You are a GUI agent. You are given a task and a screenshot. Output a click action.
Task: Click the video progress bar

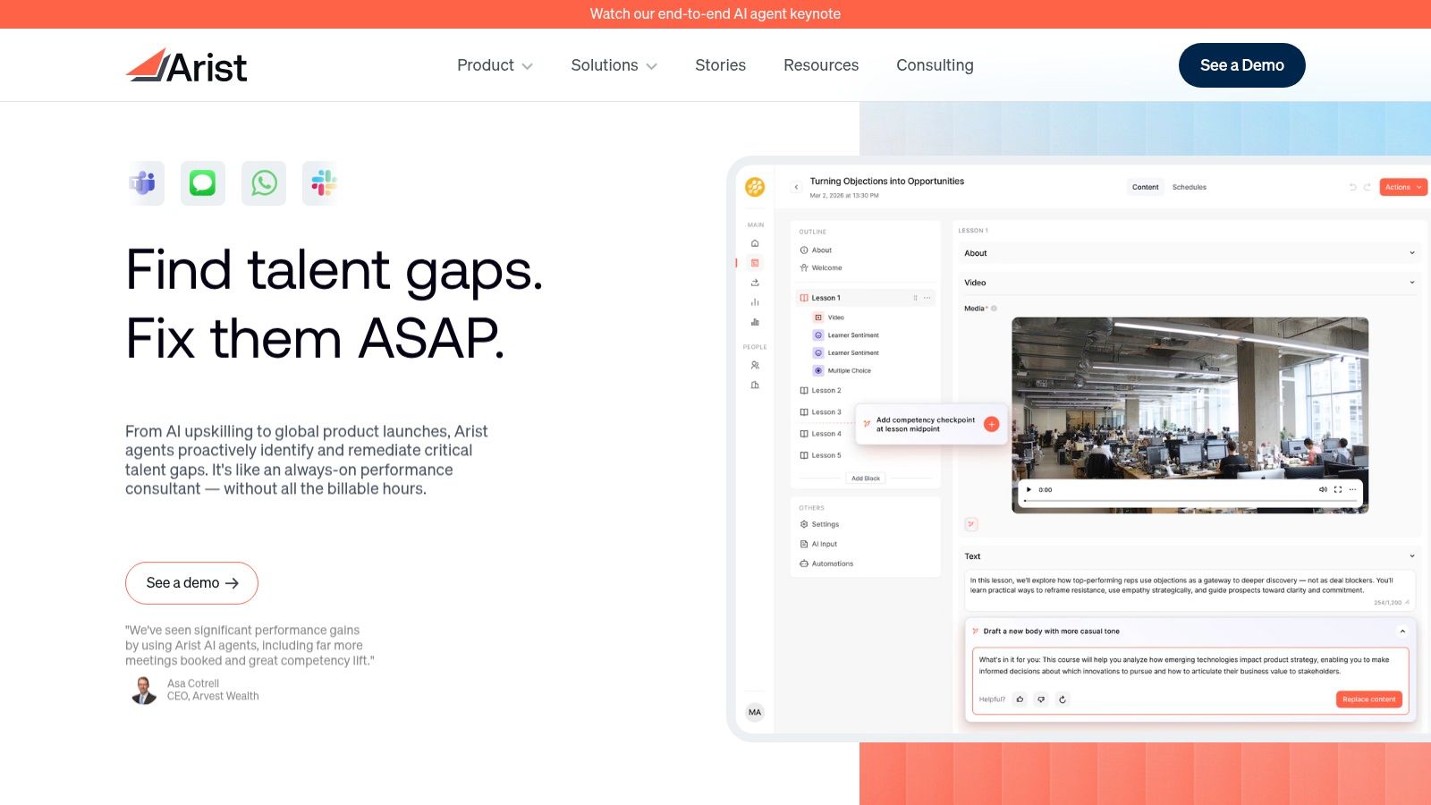coord(1190,501)
